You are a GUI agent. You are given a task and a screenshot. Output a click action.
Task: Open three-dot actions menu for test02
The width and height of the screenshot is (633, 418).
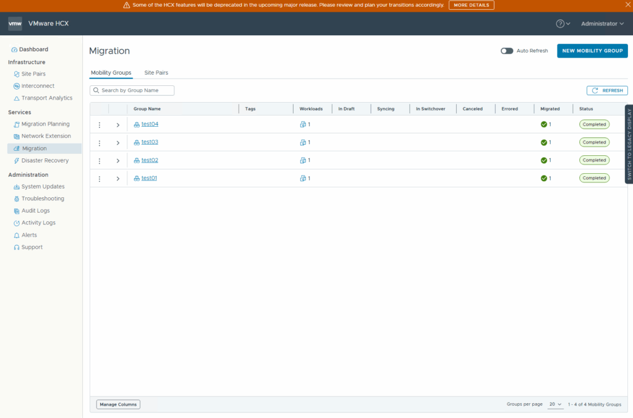[99, 161]
